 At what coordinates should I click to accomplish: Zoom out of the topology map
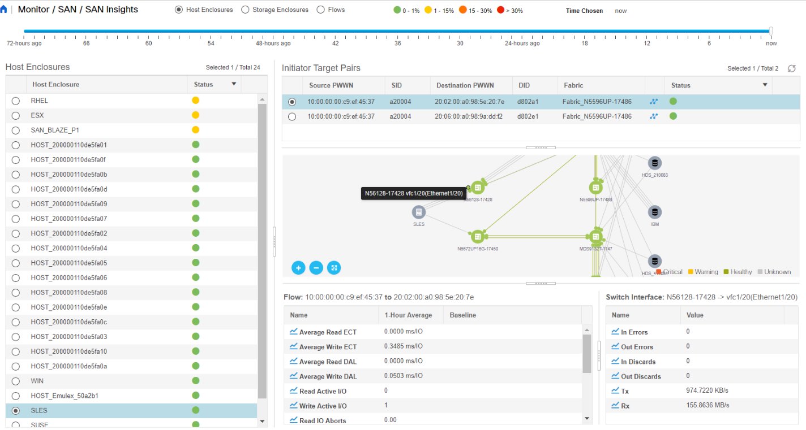(316, 268)
